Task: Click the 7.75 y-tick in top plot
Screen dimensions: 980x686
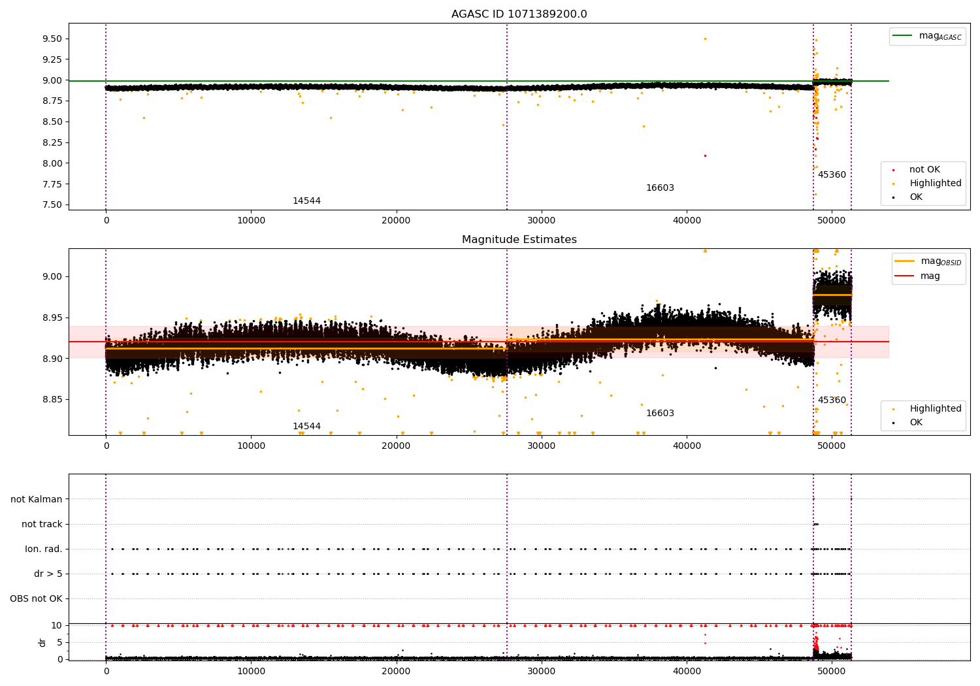Action: tap(52, 185)
